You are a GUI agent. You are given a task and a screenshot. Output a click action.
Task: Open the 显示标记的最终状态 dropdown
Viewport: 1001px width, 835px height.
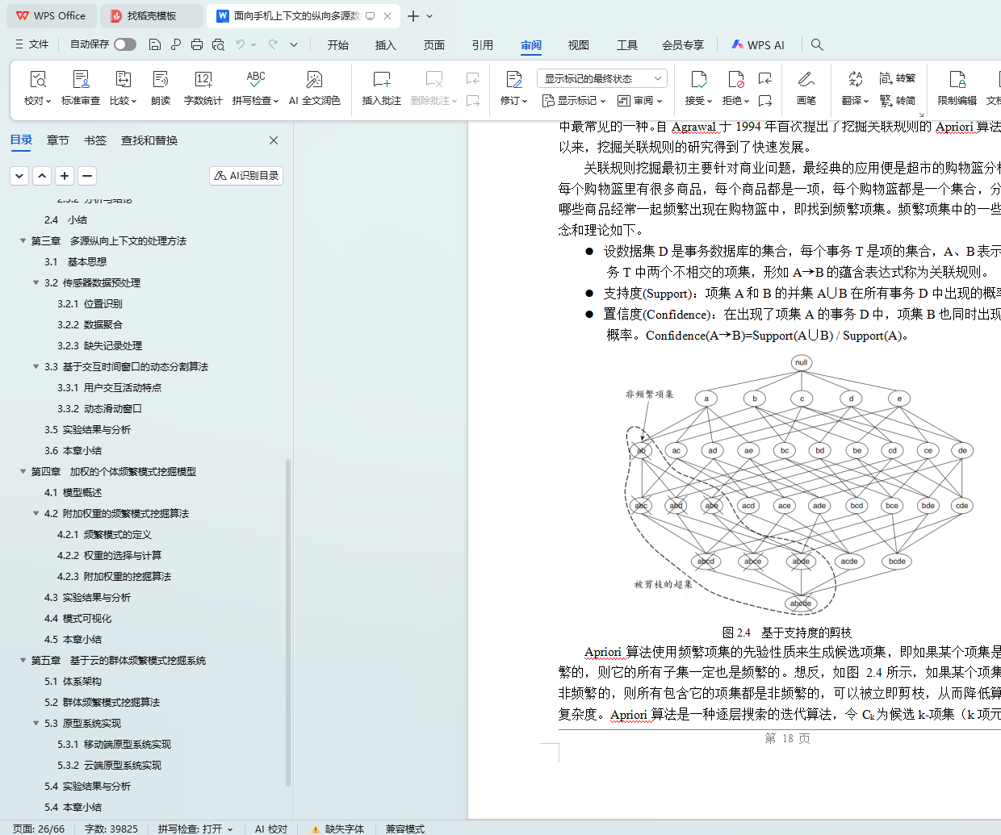[601, 78]
